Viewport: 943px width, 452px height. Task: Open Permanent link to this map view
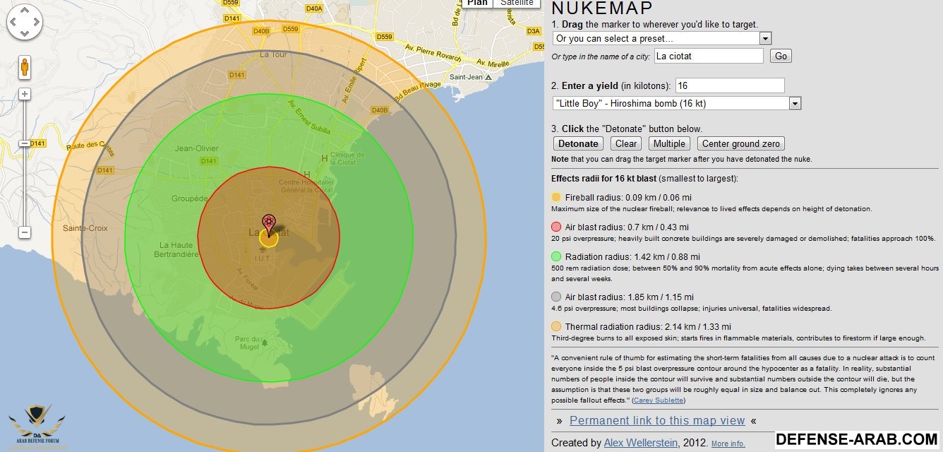click(657, 420)
